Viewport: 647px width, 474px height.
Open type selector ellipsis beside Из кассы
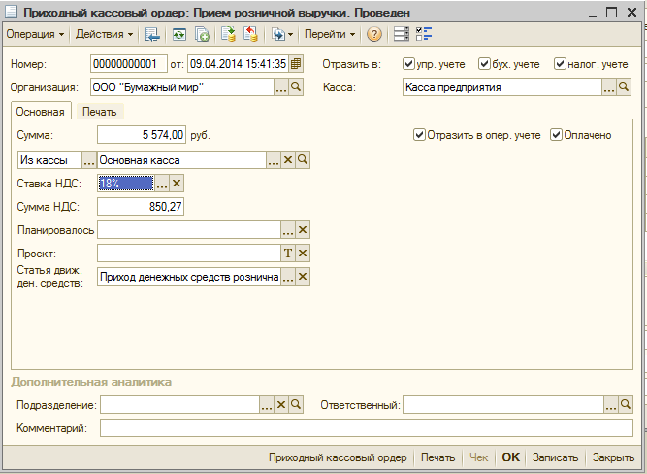pos(89,160)
